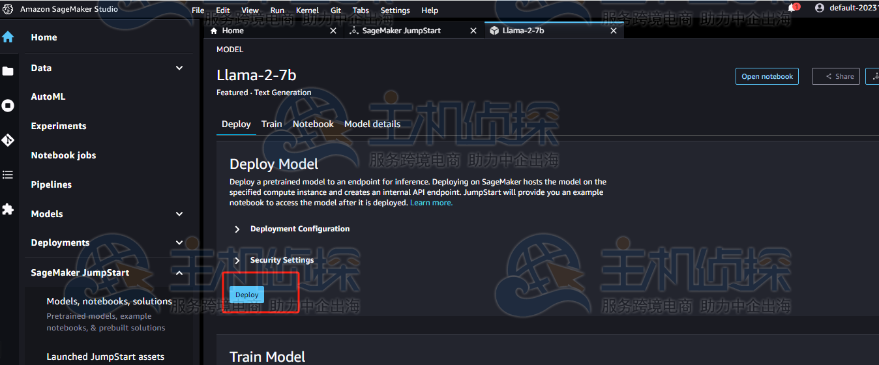Select Models, notebooks, solutions item
This screenshot has width=879, height=365.
click(x=109, y=301)
